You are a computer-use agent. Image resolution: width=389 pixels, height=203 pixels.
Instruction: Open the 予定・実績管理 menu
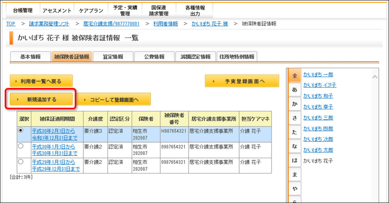[x=125, y=10]
